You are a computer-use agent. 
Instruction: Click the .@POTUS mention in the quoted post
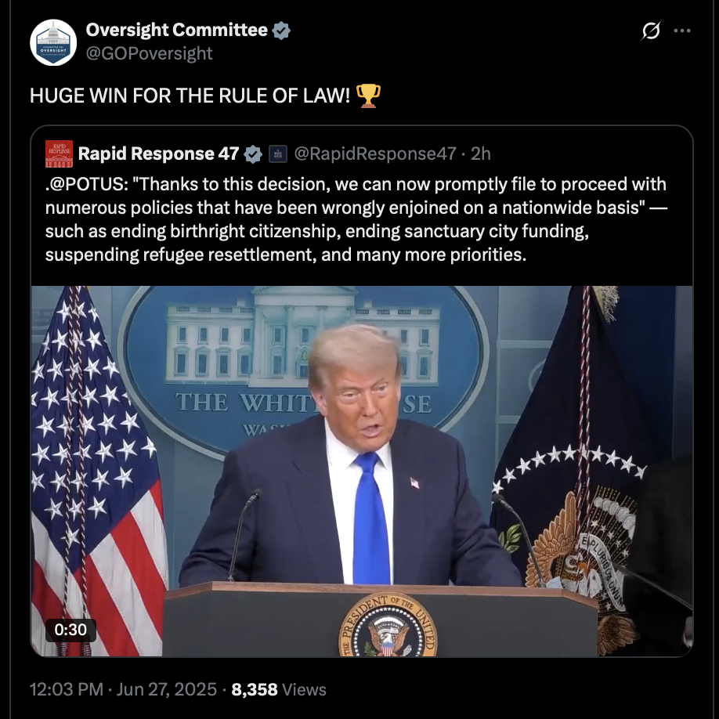(x=87, y=184)
